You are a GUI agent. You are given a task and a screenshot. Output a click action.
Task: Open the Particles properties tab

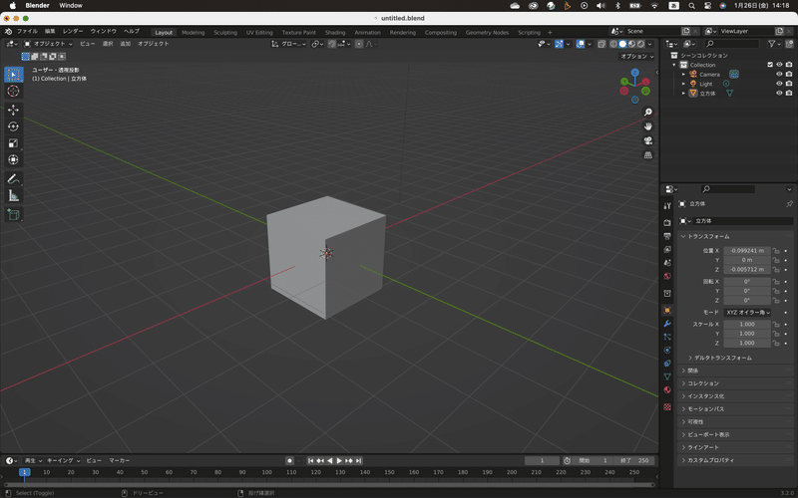(x=667, y=337)
